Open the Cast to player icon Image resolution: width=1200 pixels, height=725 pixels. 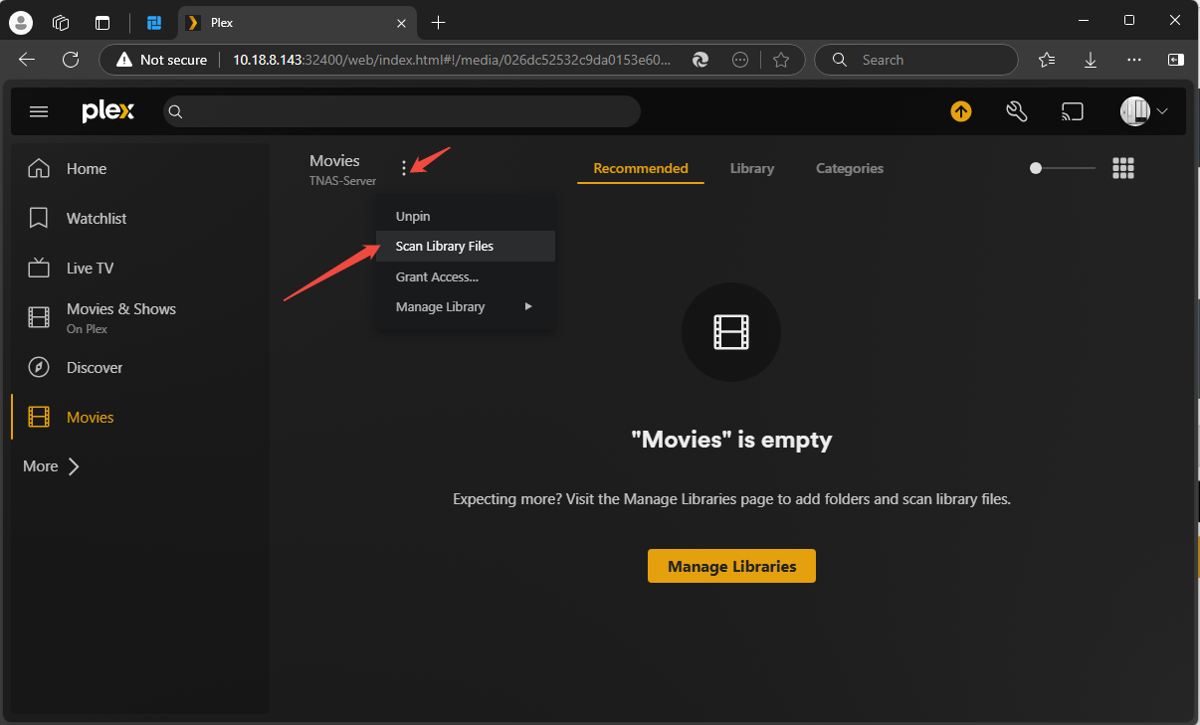point(1072,111)
